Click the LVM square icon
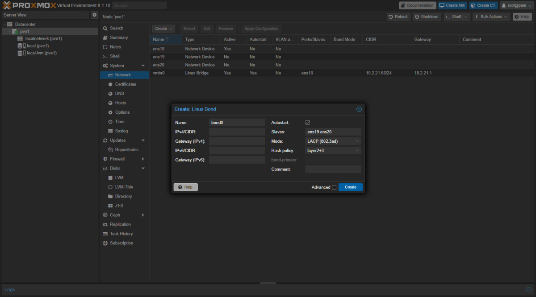Screen dimensions: 536x297 pyautogui.click(x=111, y=178)
